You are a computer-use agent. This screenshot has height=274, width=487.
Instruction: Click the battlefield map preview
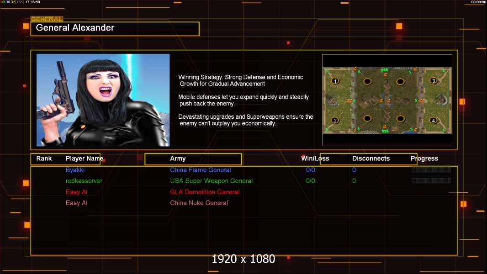click(387, 100)
